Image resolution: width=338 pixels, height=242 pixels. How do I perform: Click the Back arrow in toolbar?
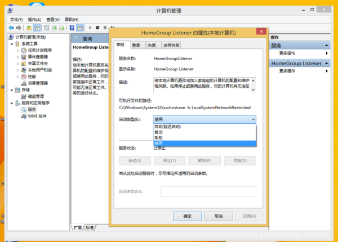[11, 28]
